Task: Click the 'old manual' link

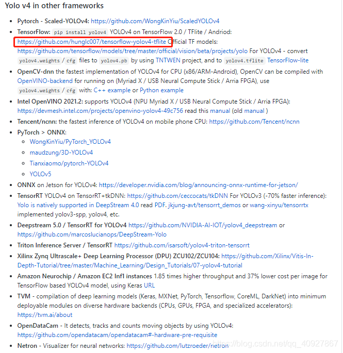Action: tap(254, 111)
